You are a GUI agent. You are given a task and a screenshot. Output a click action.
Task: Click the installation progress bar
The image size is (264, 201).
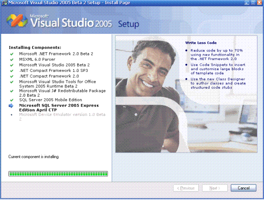click(x=58, y=174)
